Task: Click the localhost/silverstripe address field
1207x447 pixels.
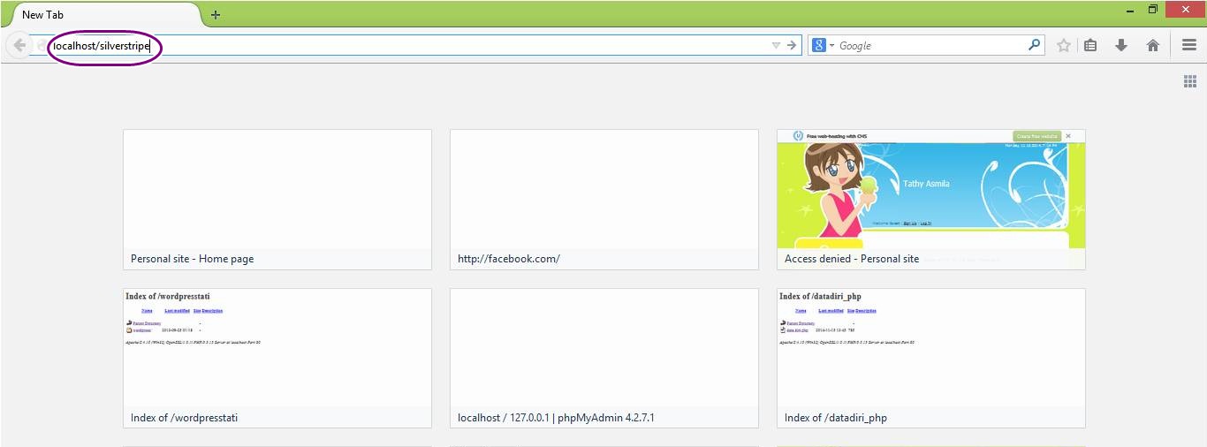Action: click(398, 45)
